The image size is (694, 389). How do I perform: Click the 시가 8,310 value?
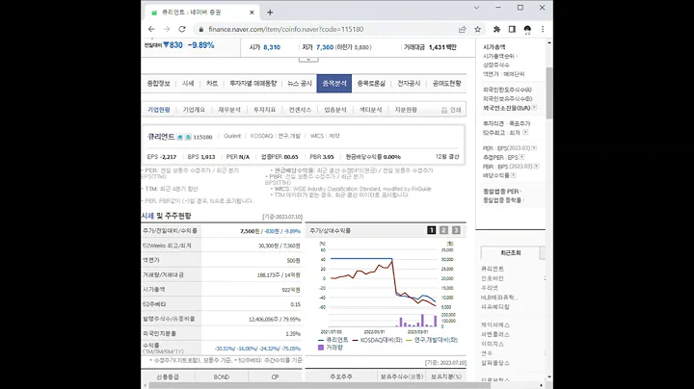coord(272,47)
